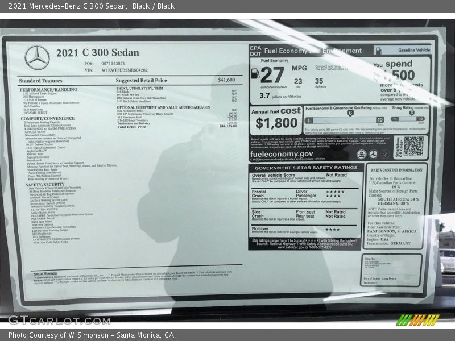
Task: Select the '2021 C 300 Sedan' sticker heading
Action: point(97,53)
